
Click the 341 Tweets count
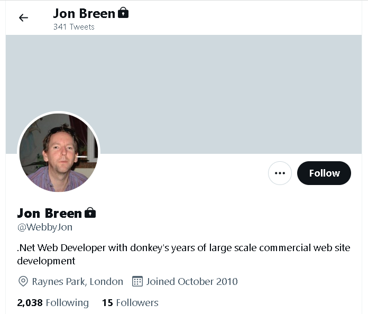click(x=73, y=26)
